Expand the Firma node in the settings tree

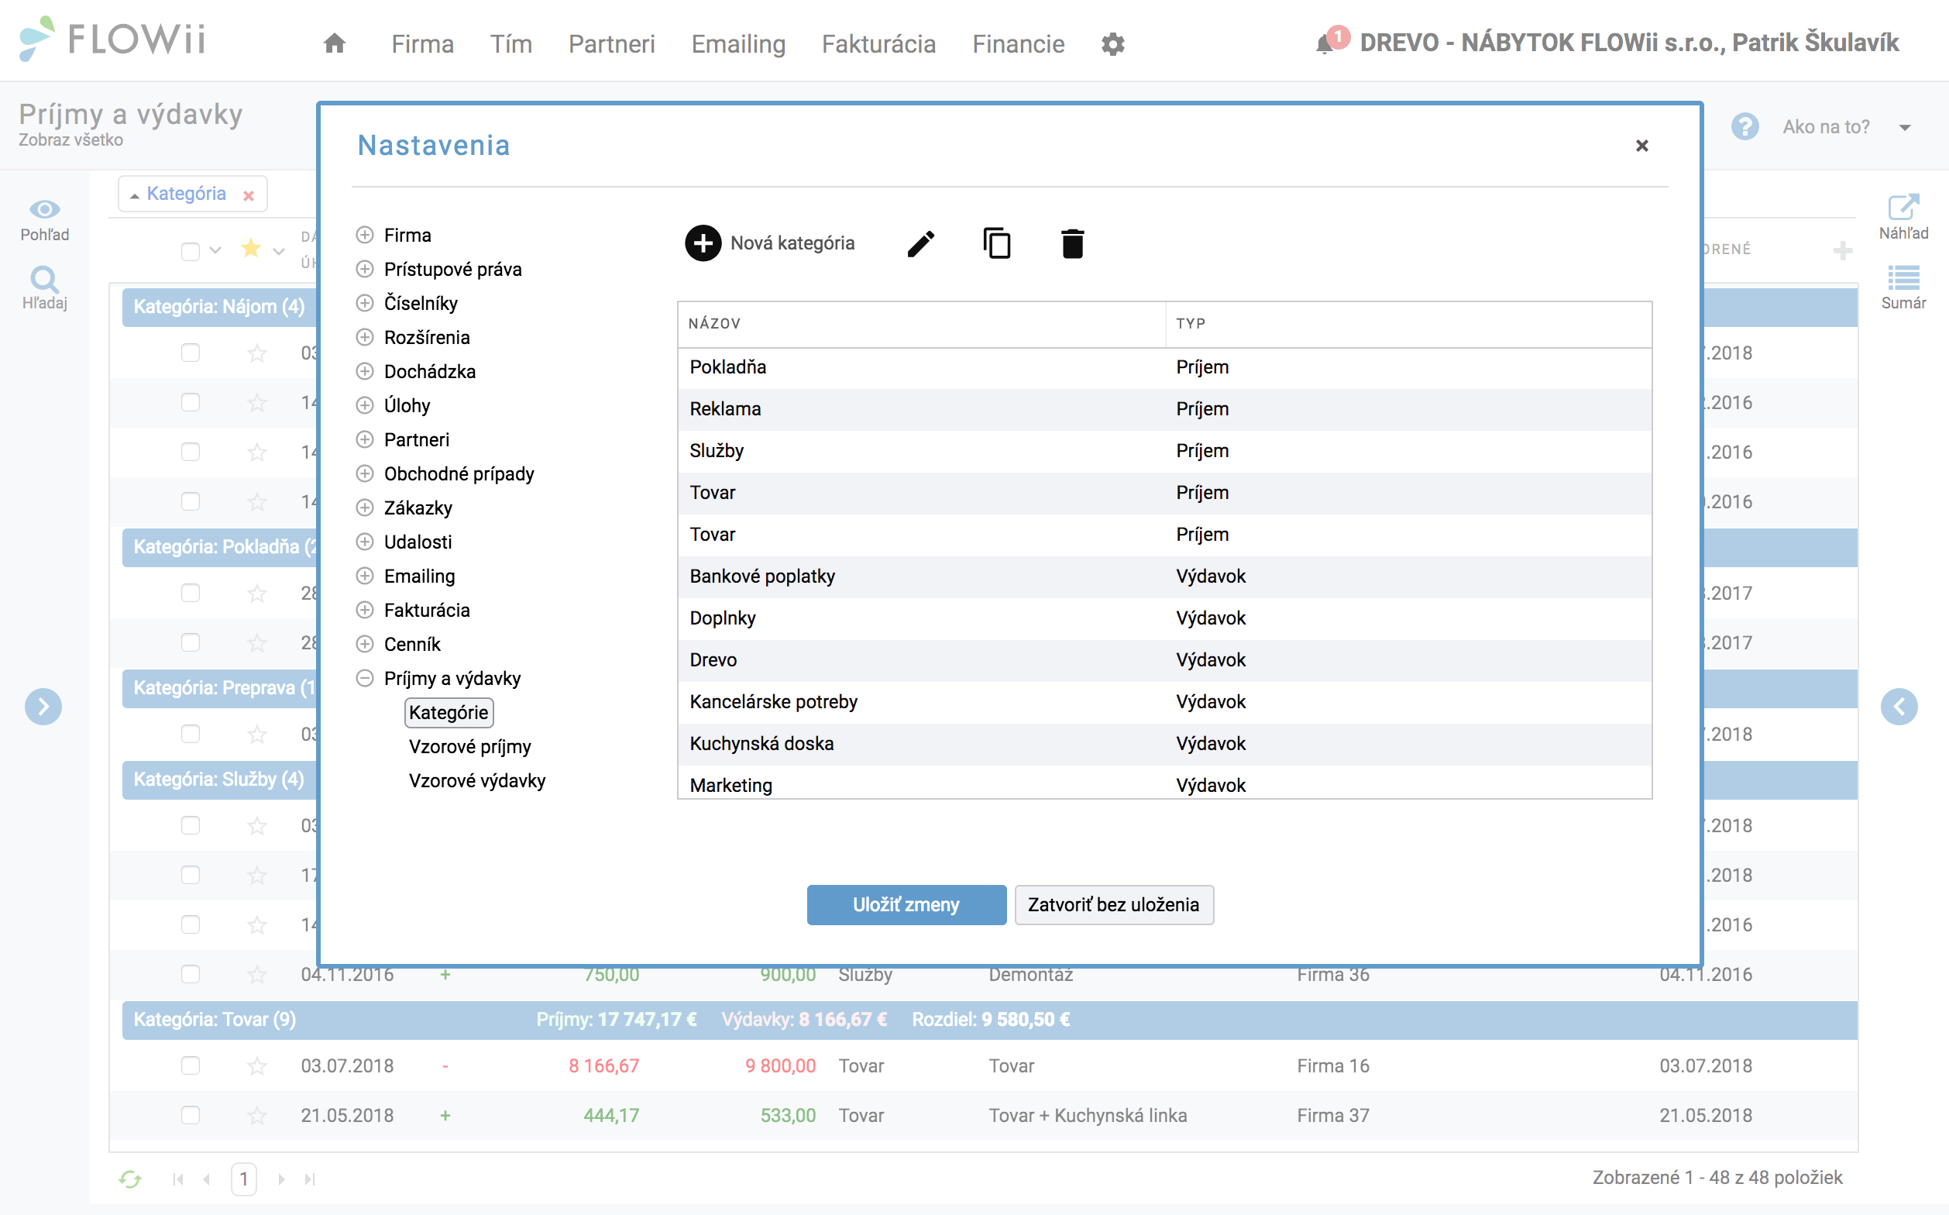(365, 235)
